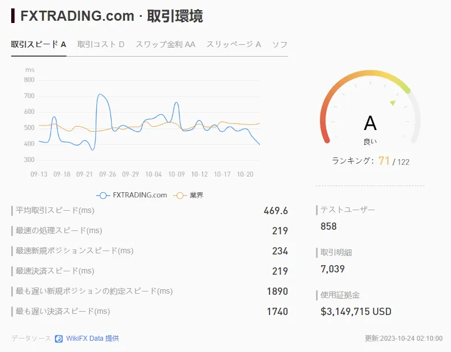
Task: Click the テストユーザー heading
Action: pyautogui.click(x=348, y=210)
